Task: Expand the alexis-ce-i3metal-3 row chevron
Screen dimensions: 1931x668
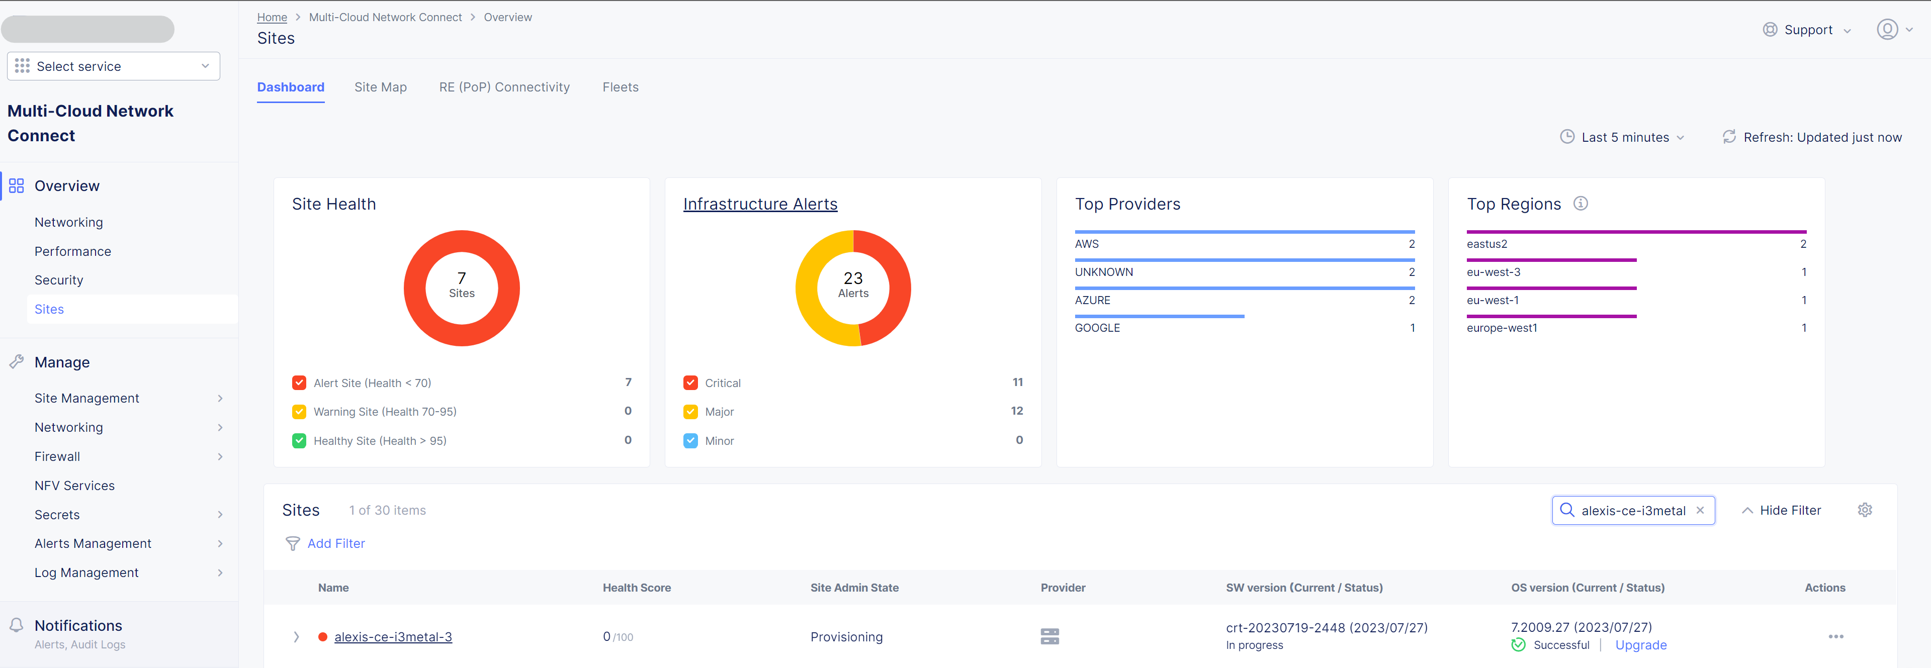Action: 296,636
